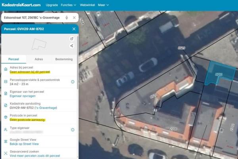Open the Upgrade menu item

pyautogui.click(x=52, y=5)
